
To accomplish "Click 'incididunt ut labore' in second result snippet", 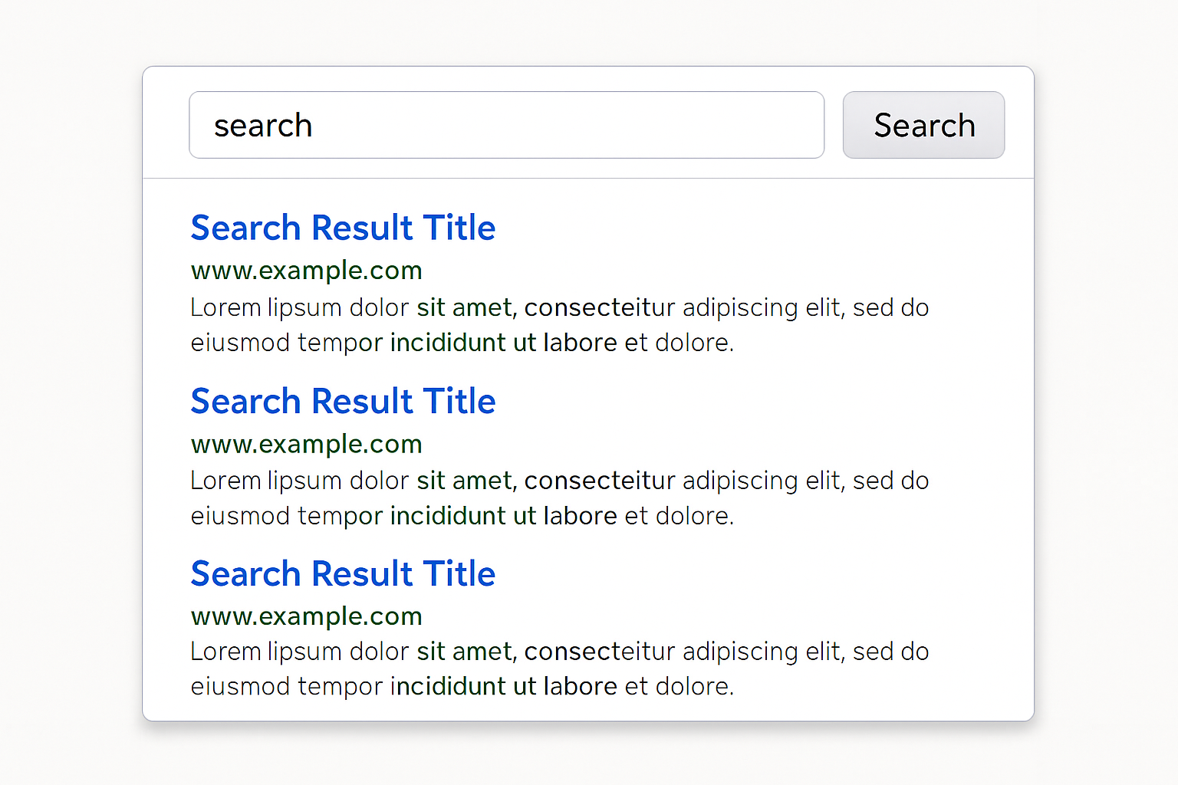I will point(504,515).
